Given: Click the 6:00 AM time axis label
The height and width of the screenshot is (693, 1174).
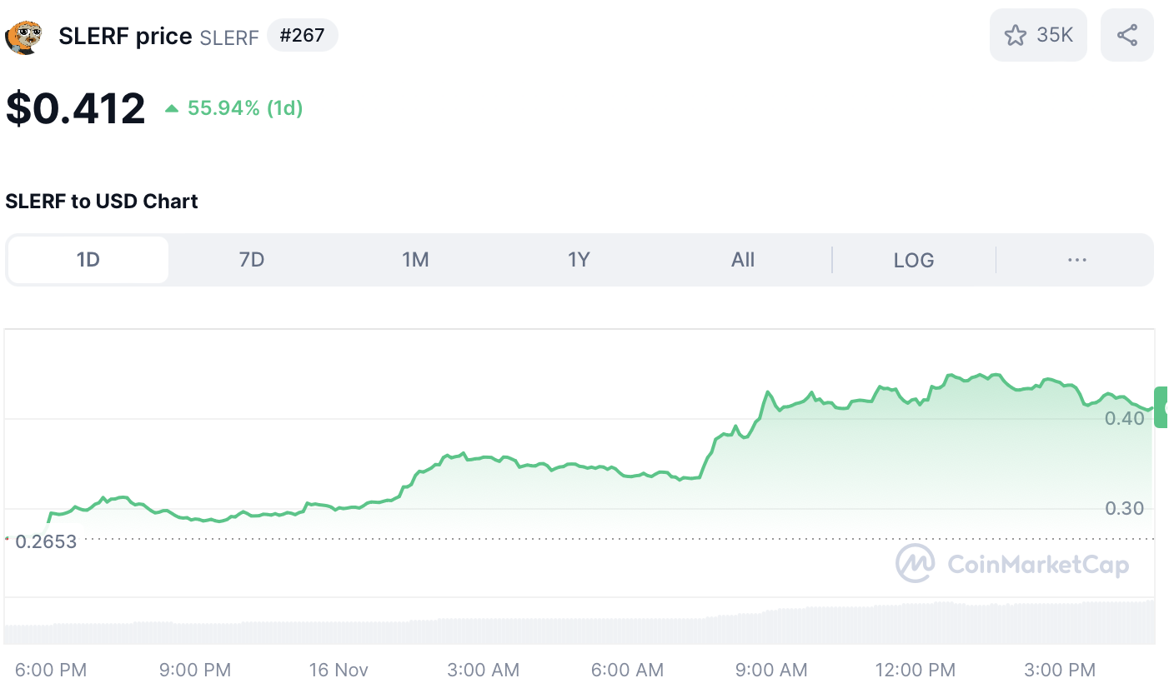Looking at the screenshot, I should coord(628,670).
